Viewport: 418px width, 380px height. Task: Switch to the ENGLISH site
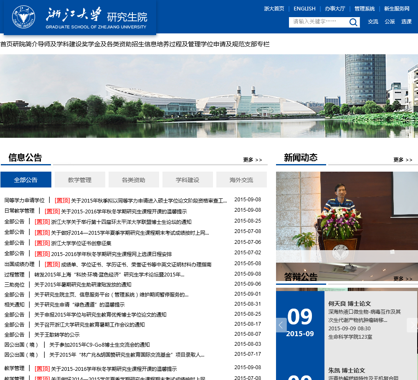point(304,8)
